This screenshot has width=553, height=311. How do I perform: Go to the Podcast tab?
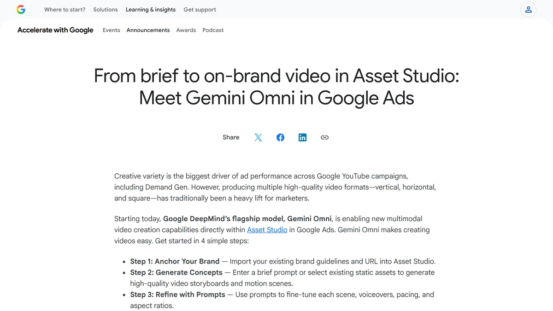point(213,30)
